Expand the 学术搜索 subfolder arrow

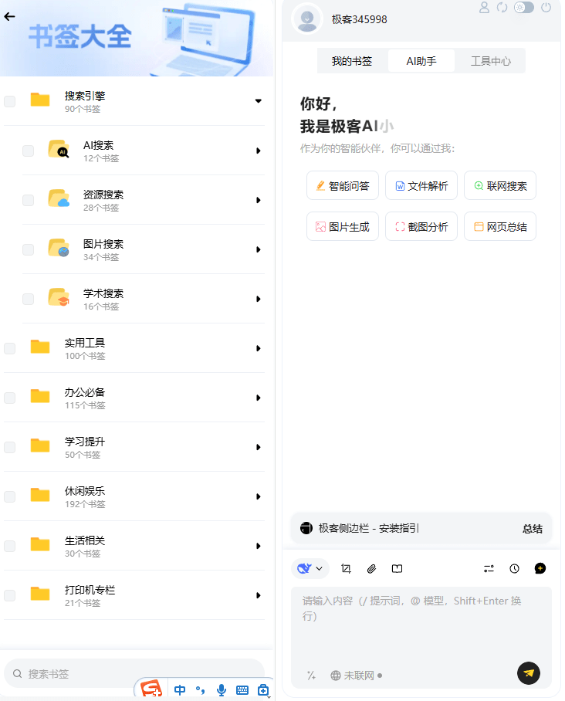click(x=259, y=299)
